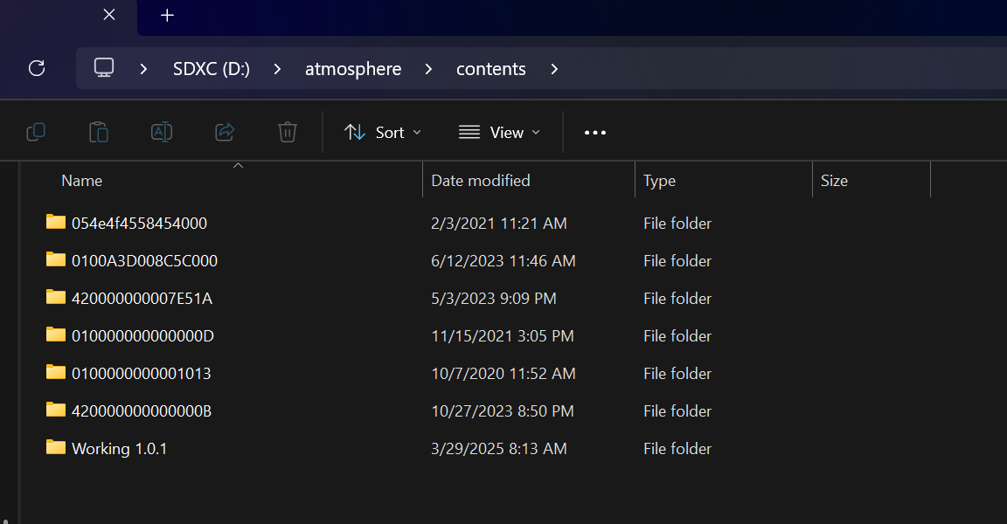The image size is (1007, 524).
Task: Open a new tab with plus button
Action: point(167,16)
